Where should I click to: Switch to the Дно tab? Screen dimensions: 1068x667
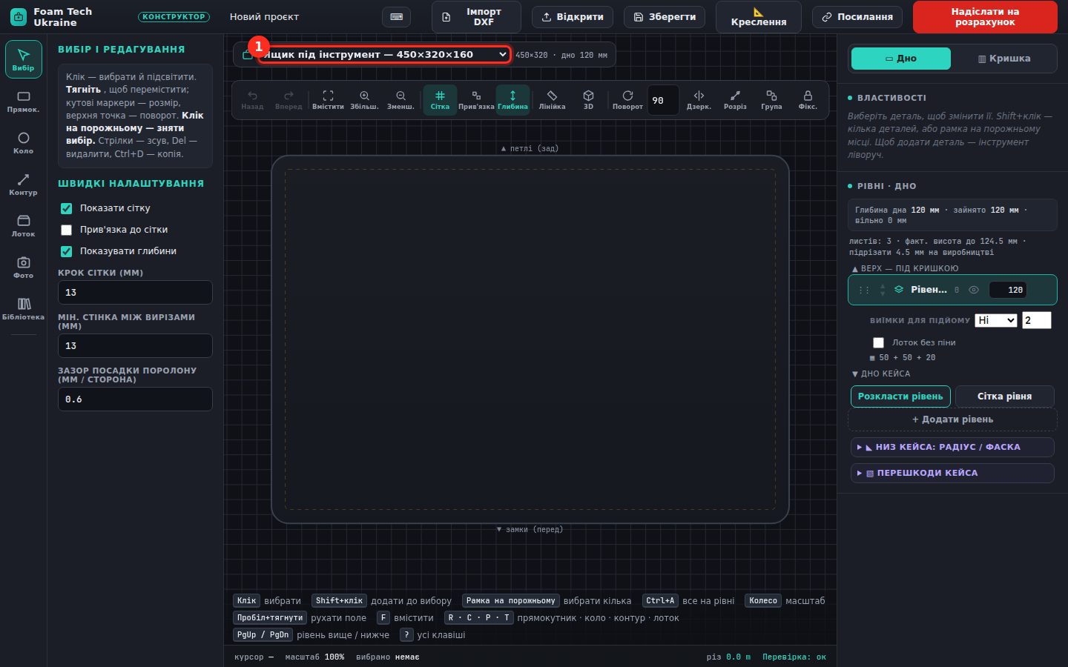(x=901, y=59)
